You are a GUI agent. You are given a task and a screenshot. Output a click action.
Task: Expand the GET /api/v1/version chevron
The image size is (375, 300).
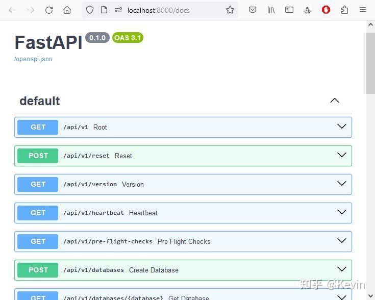click(342, 184)
